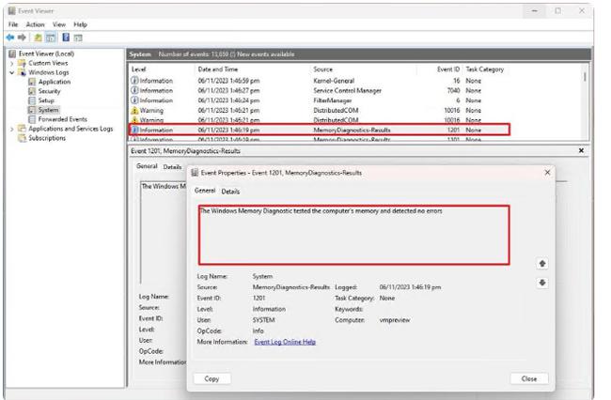Expand Applications and Services Logs node
This screenshot has height=400, width=611.
point(12,129)
